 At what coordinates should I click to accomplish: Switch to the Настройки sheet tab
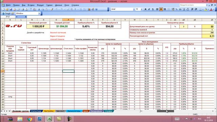pos(49,111)
